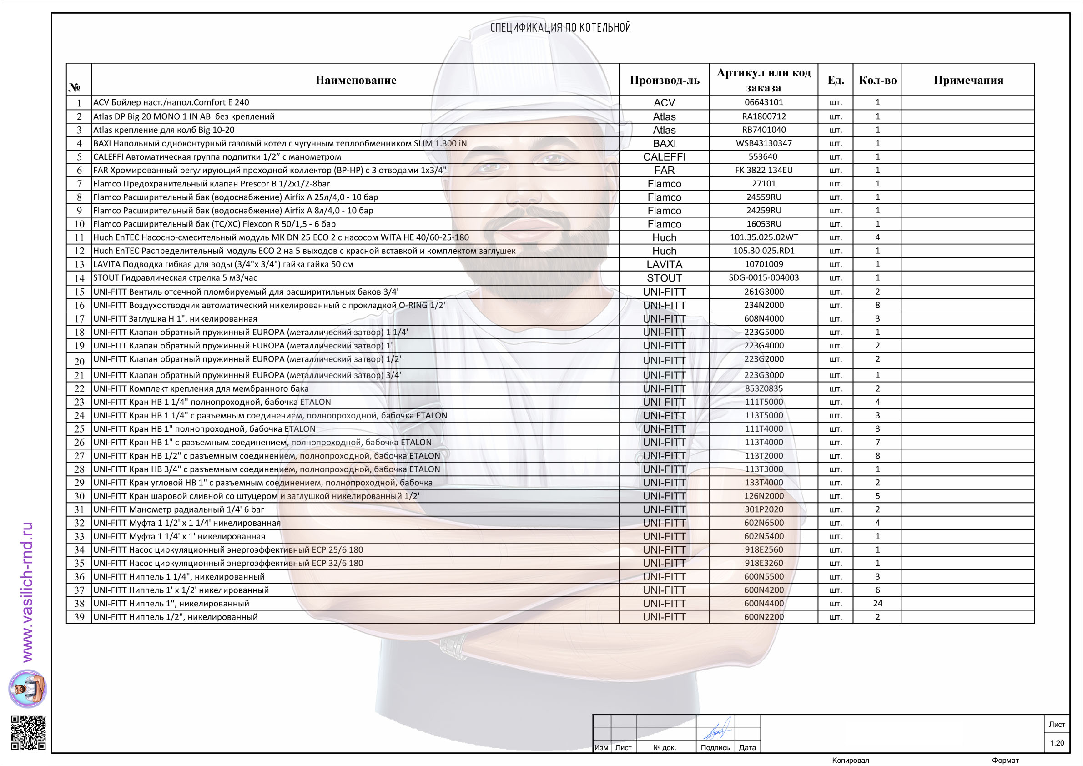Image resolution: width=1083 pixels, height=766 pixels.
Task: Select UNI-FITT Воздухоотводчик автоматический row
Action: pos(550,306)
